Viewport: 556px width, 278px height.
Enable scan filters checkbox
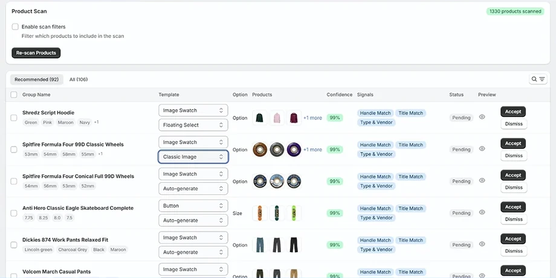(15, 27)
